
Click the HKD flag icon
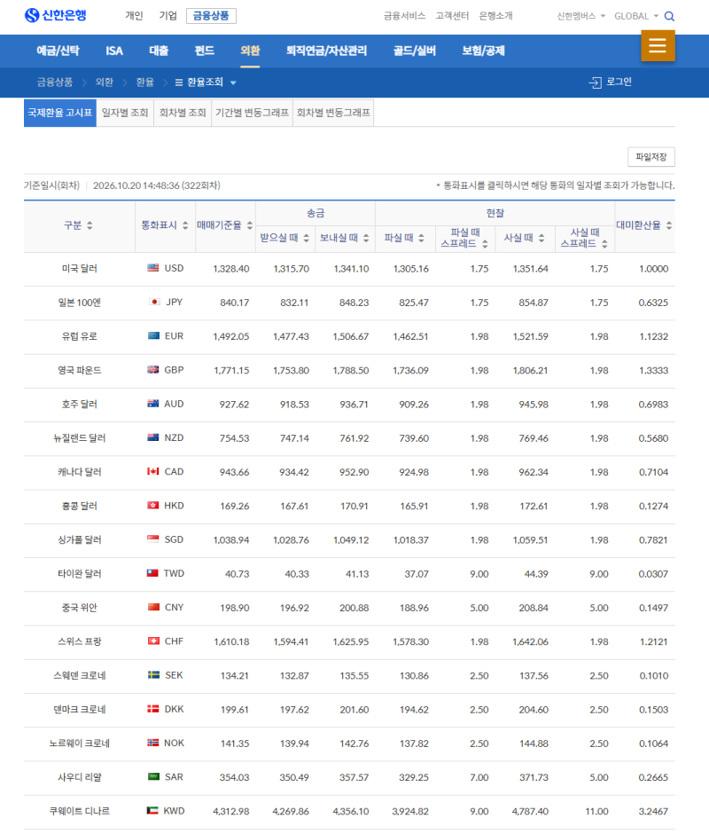tap(153, 506)
